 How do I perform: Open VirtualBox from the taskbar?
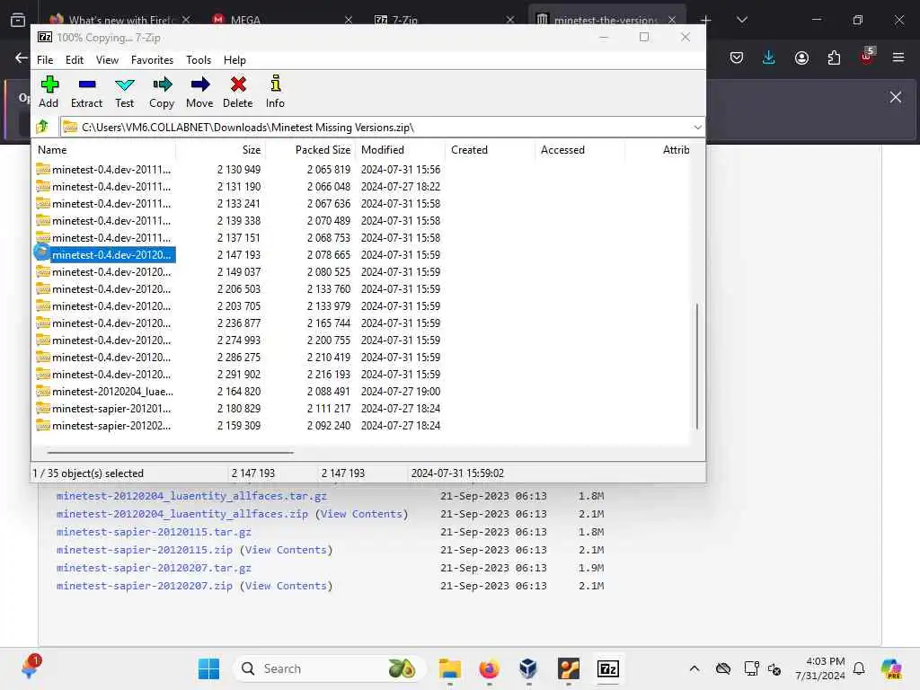coord(528,668)
